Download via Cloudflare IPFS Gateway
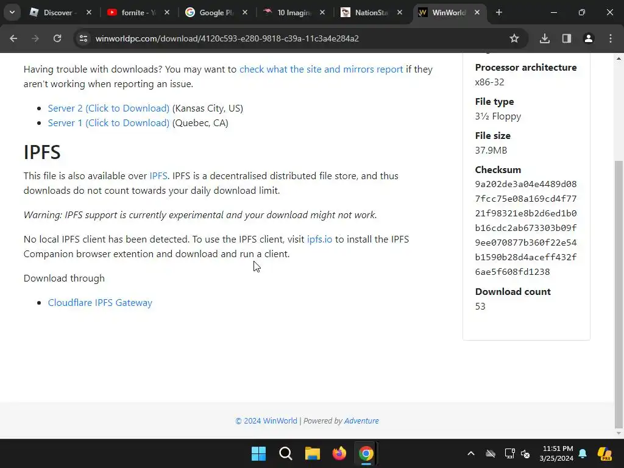The width and height of the screenshot is (624, 468). 100,303
